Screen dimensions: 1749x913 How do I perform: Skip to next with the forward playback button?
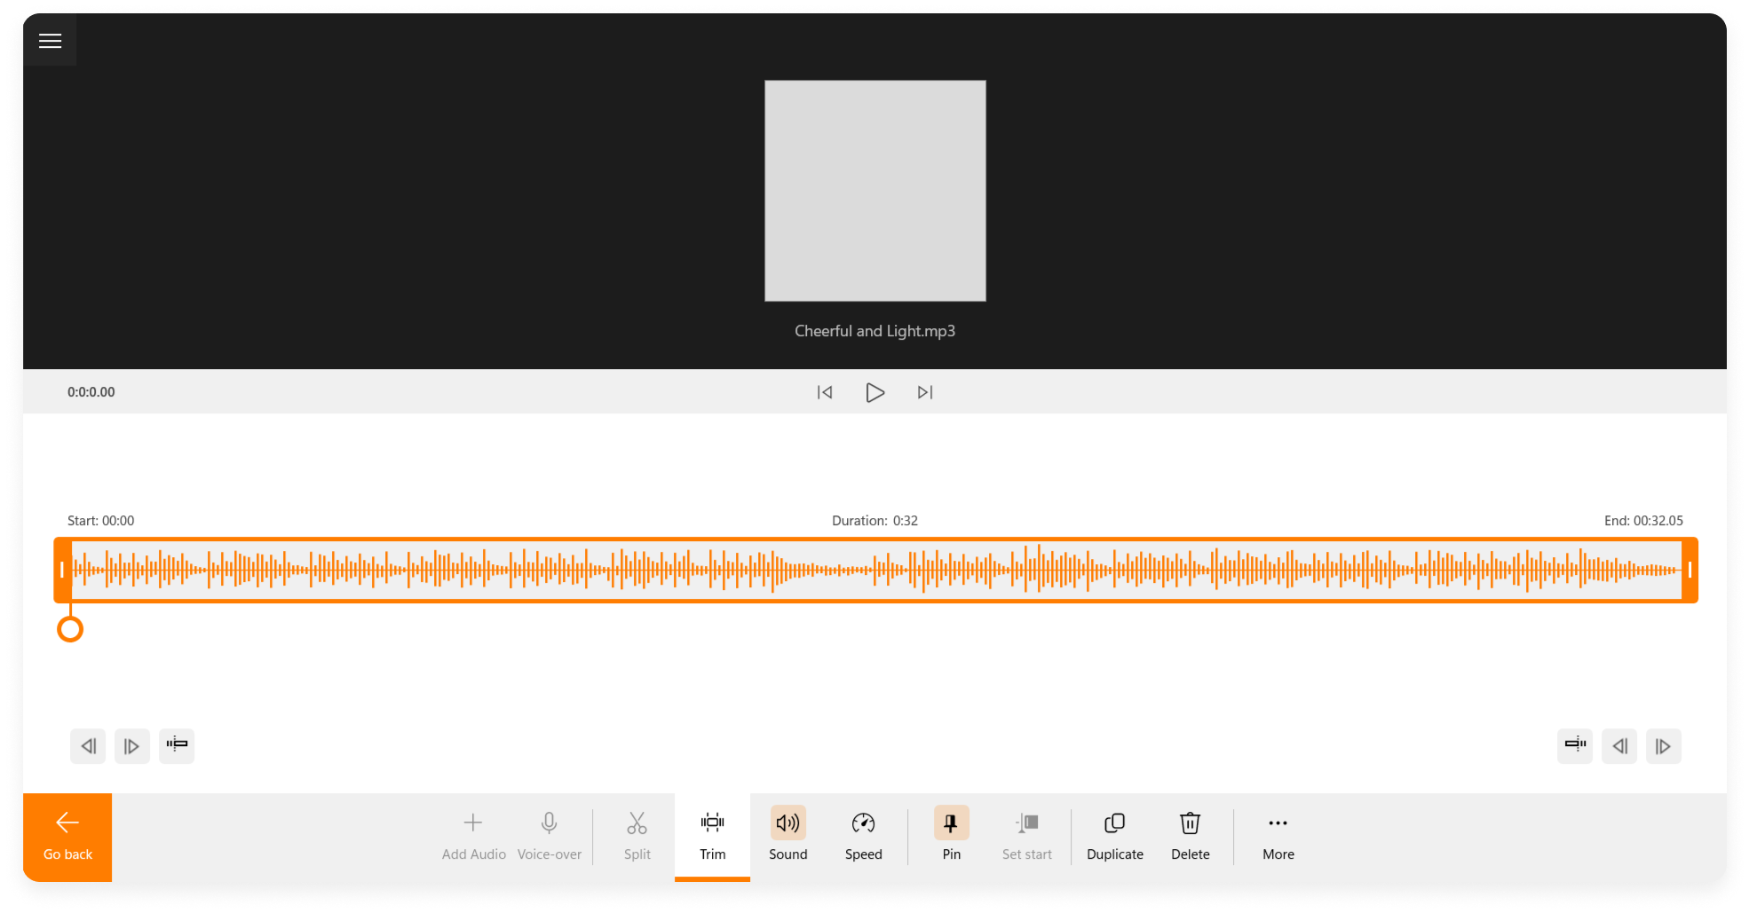pyautogui.click(x=925, y=392)
